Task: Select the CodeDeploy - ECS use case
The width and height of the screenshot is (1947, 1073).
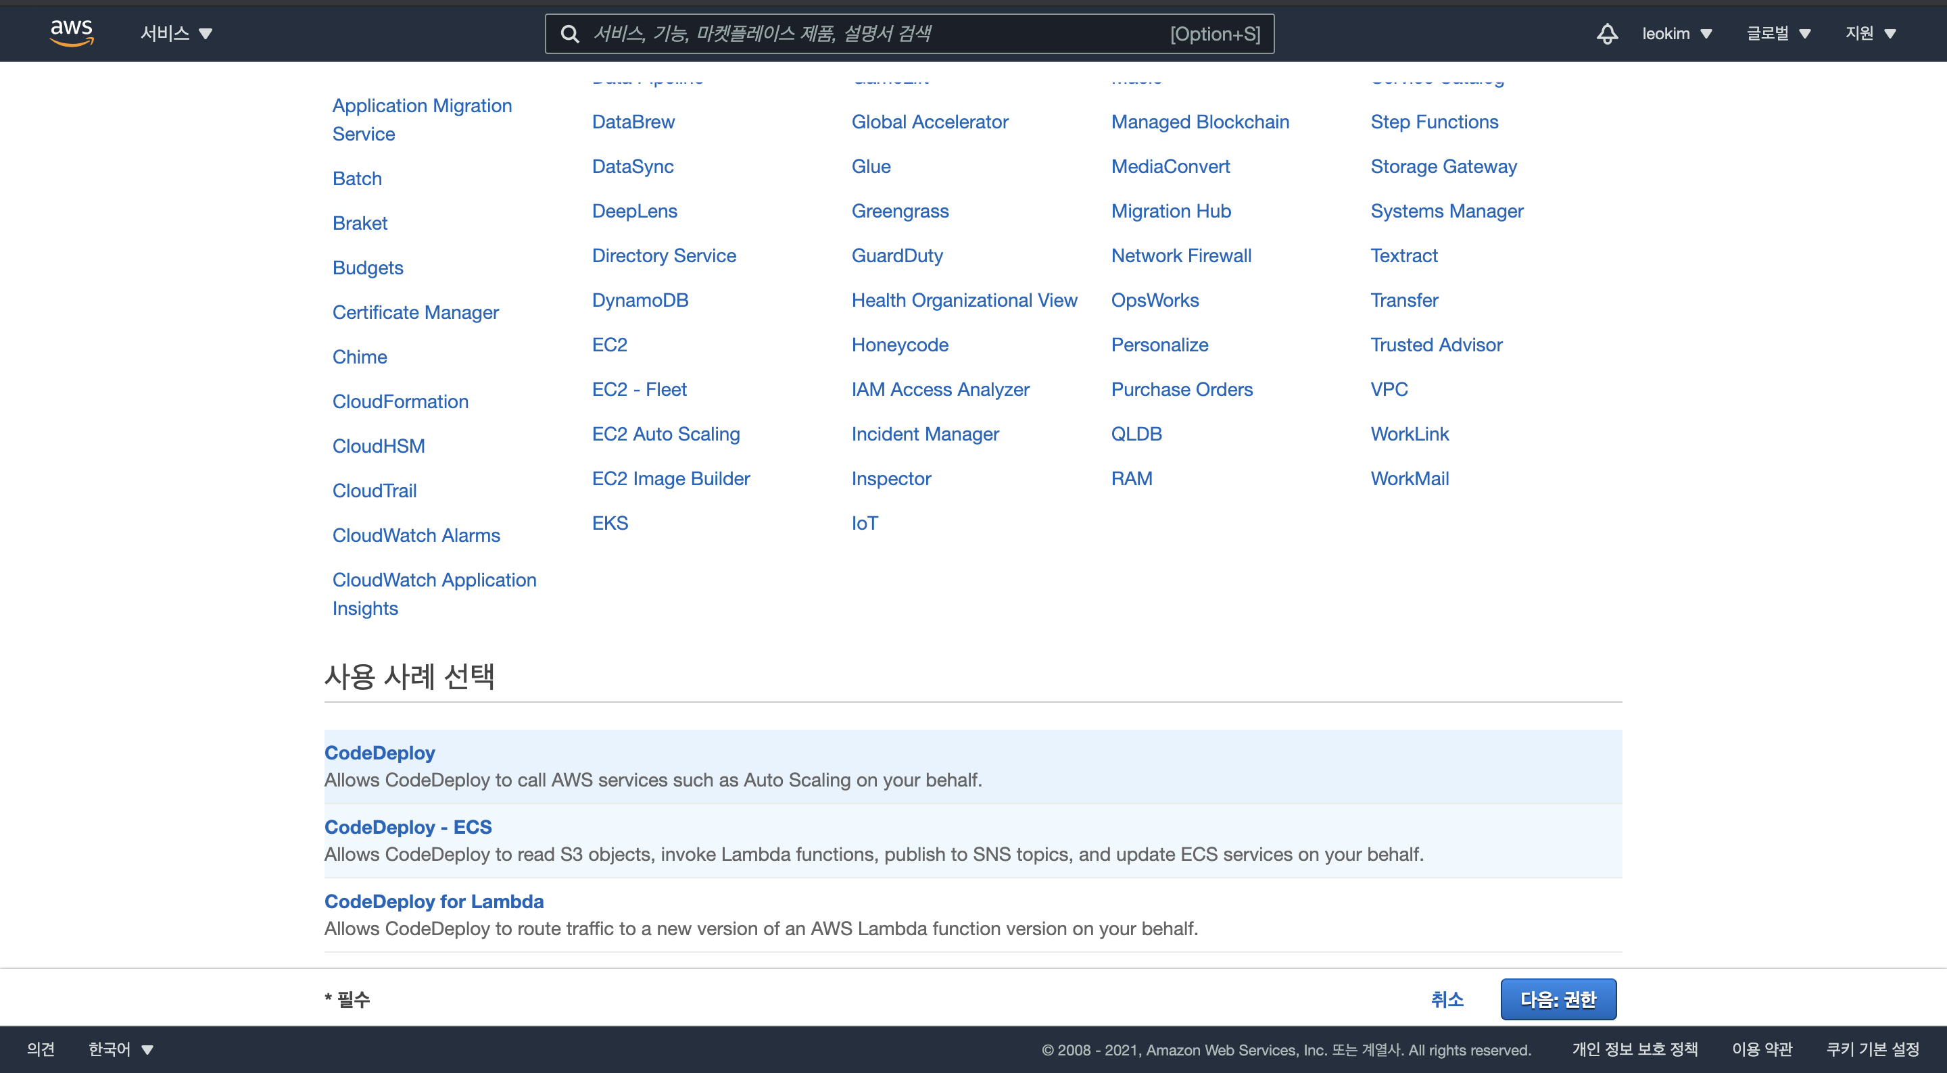Action: click(x=408, y=826)
